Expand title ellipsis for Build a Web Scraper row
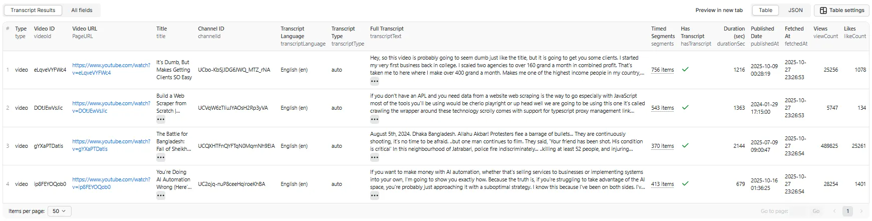872x221 pixels. pyautogui.click(x=160, y=119)
